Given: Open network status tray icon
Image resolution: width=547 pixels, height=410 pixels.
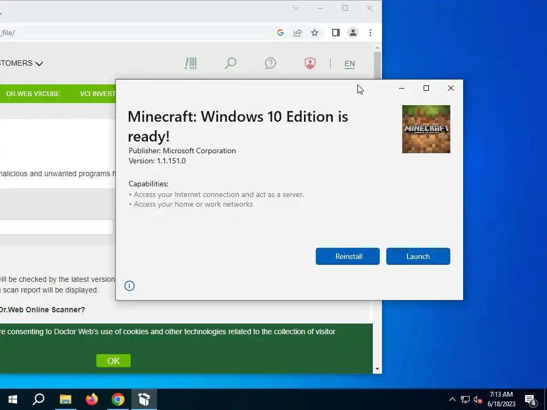Looking at the screenshot, I should (465, 399).
